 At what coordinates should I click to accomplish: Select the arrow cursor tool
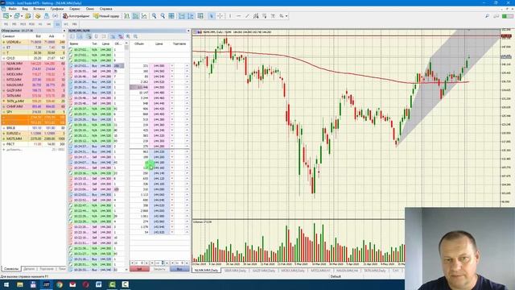pyautogui.click(x=212, y=16)
